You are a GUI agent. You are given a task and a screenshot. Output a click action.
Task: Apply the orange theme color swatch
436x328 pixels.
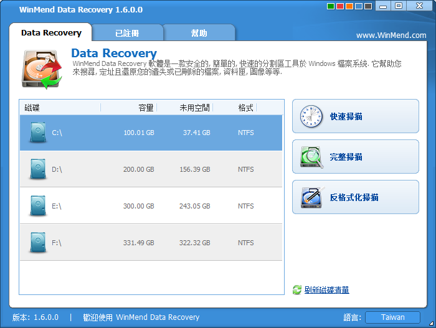point(349,6)
